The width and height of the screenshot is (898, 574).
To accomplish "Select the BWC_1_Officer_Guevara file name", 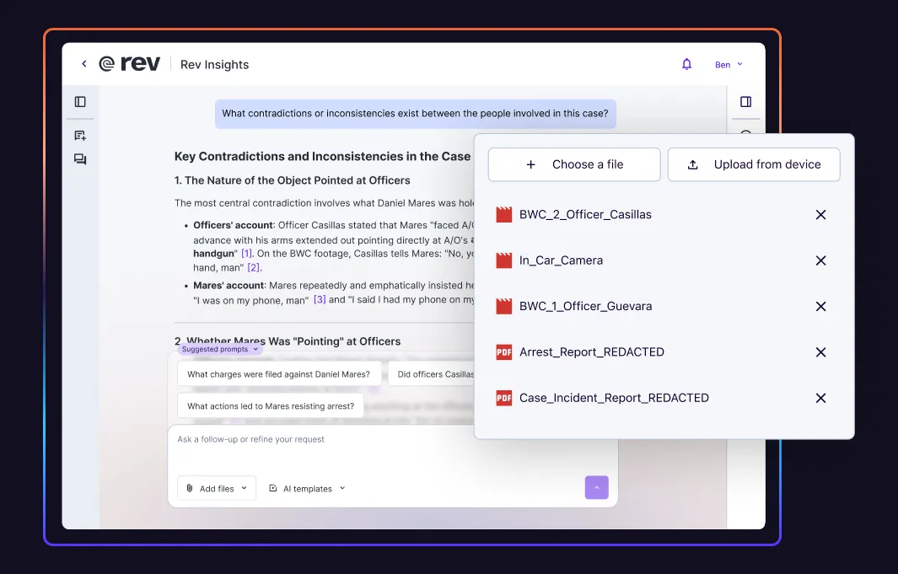I will [x=585, y=306].
